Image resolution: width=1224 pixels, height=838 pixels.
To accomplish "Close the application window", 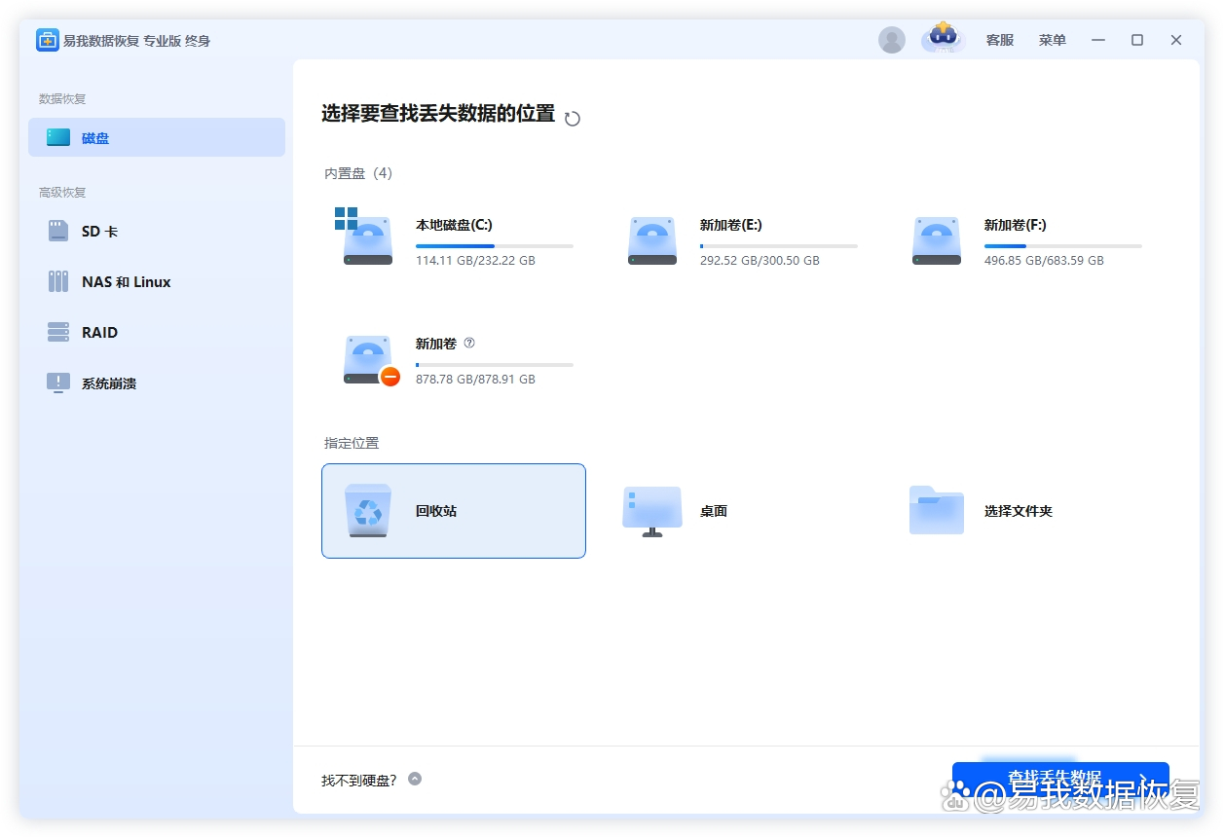I will [x=1176, y=40].
